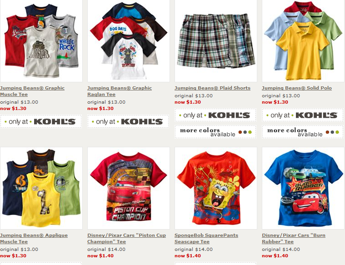
Task: Select the Disney/Pixar Cars Burn Rubber Tee link
Action: (x=294, y=238)
